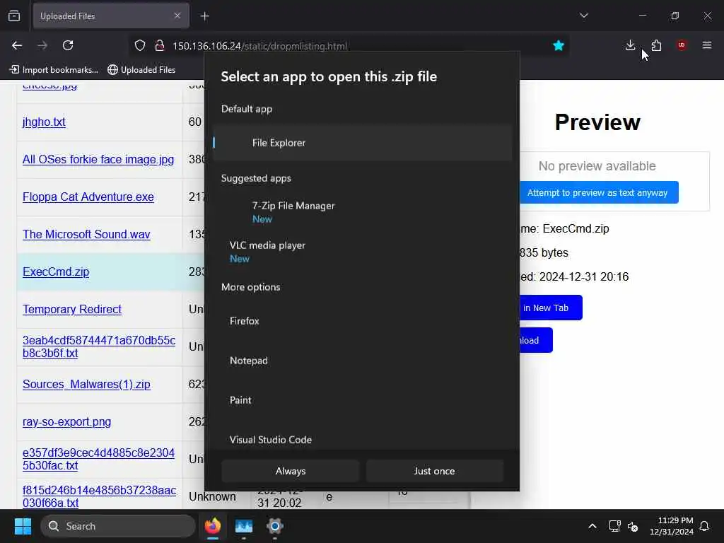The height and width of the screenshot is (543, 724).
Task: Select File Explorer as the default app
Action: 363,143
